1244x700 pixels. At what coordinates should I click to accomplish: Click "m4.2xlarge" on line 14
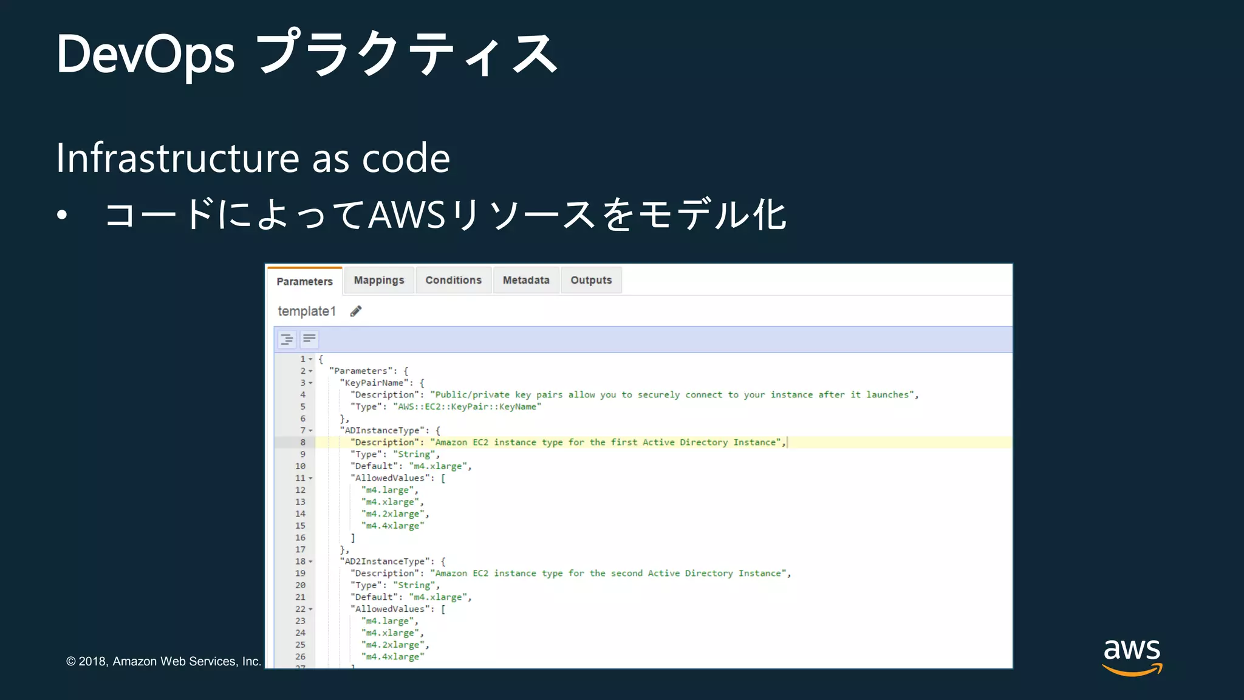393,514
